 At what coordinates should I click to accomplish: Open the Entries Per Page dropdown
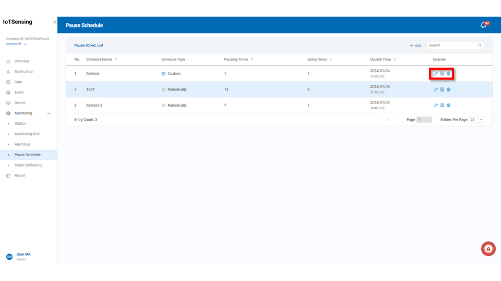476,120
